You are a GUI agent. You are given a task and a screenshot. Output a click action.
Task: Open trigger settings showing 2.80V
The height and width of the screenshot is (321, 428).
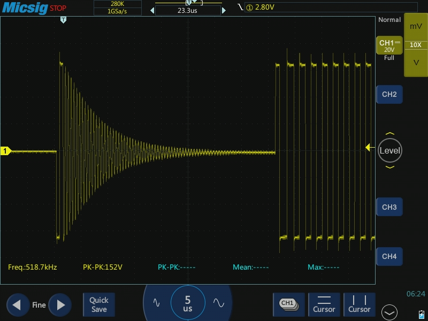point(331,7)
